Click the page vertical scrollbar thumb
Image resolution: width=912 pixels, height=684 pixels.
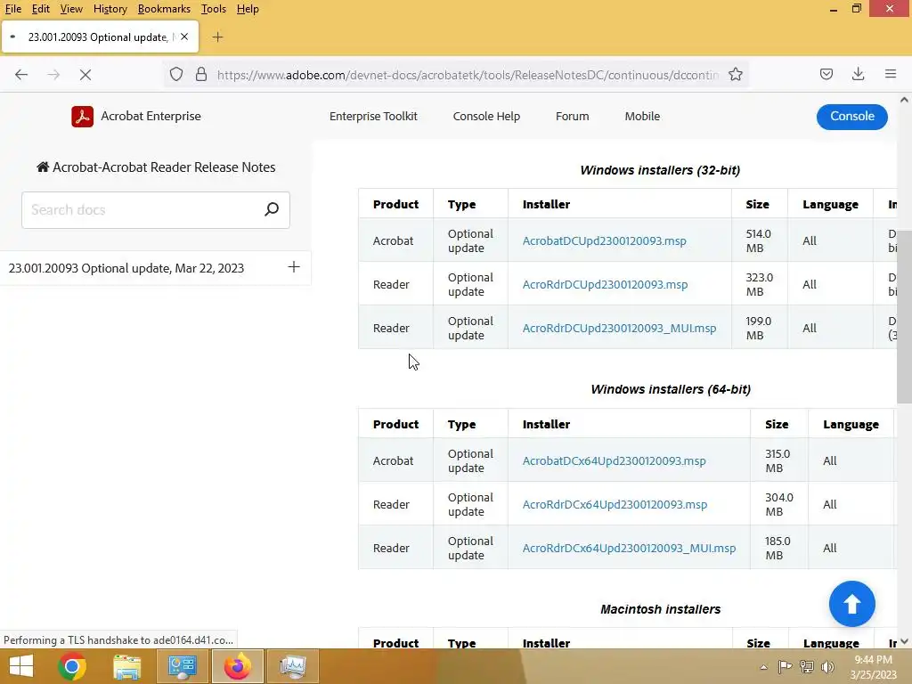[x=904, y=316]
